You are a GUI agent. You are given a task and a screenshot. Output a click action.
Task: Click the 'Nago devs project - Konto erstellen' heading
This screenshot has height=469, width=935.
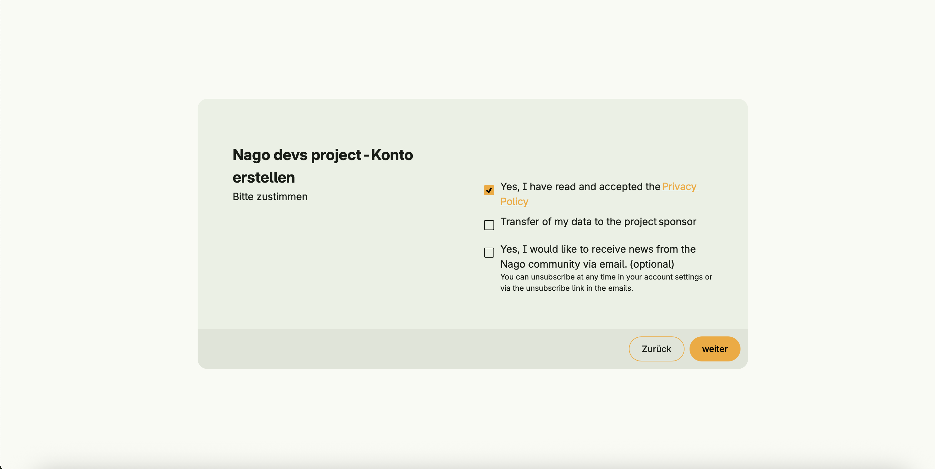tap(322, 155)
